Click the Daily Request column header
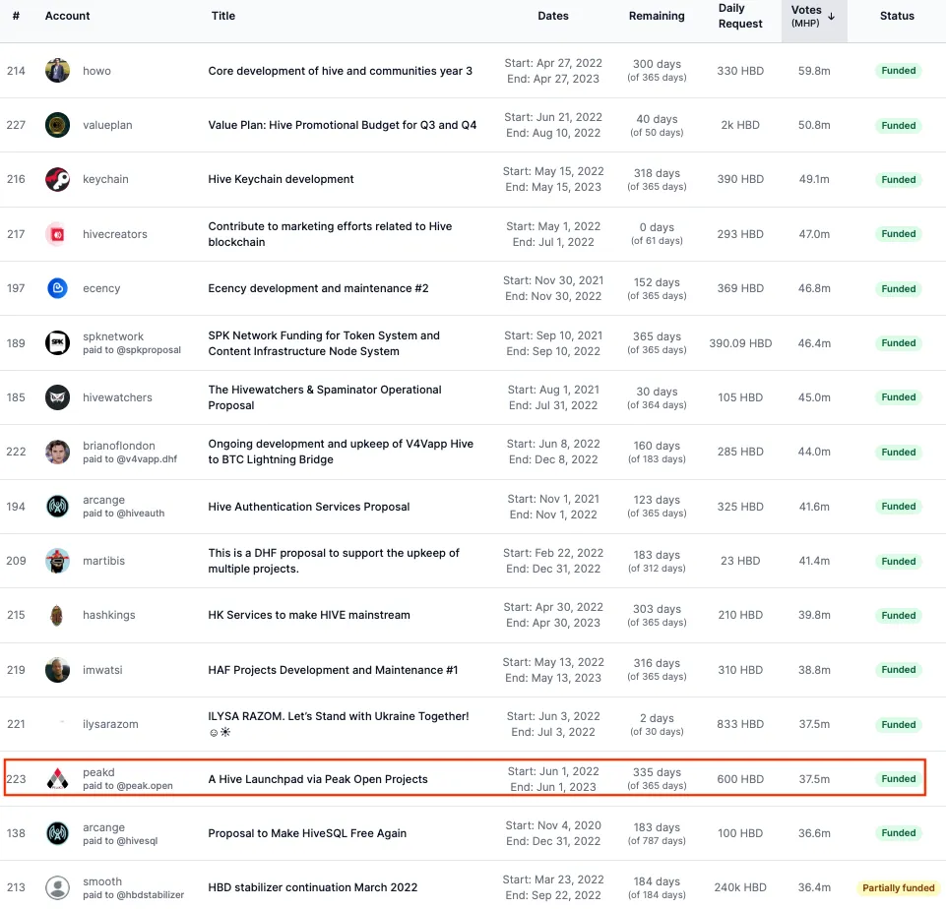The height and width of the screenshot is (909, 946). (739, 16)
